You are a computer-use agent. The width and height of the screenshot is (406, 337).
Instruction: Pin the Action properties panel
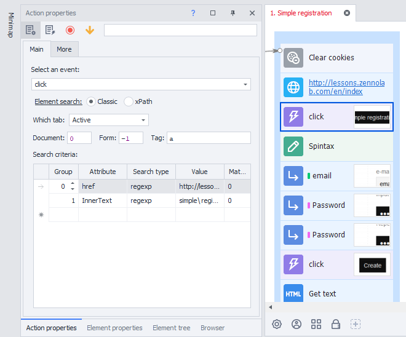tap(233, 13)
